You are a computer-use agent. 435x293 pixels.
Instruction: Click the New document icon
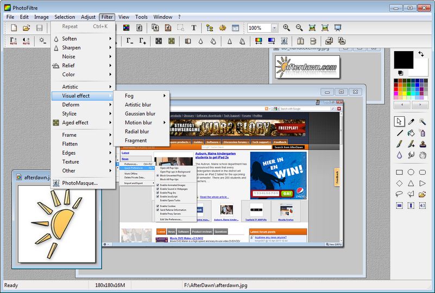pyautogui.click(x=14, y=28)
